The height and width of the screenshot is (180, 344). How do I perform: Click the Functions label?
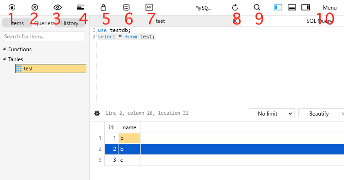click(20, 49)
